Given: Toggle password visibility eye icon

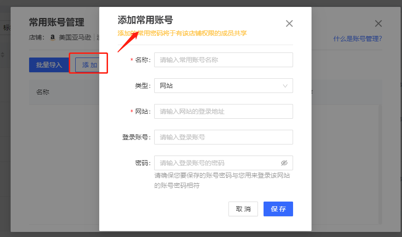Looking at the screenshot, I should (284, 163).
